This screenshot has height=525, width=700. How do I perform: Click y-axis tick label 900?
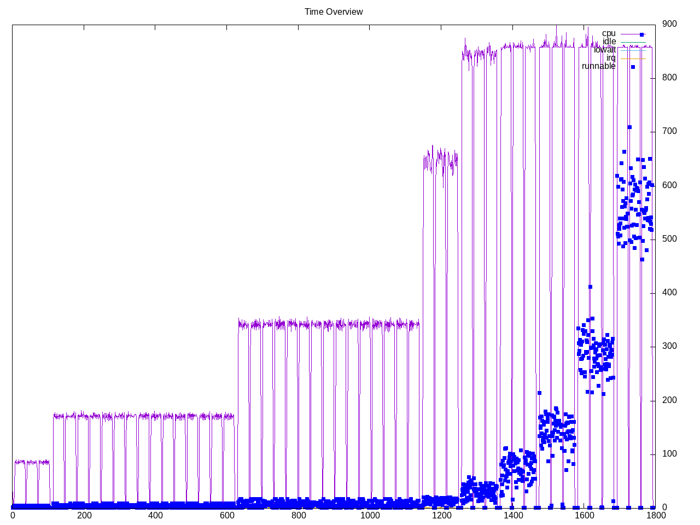click(669, 24)
